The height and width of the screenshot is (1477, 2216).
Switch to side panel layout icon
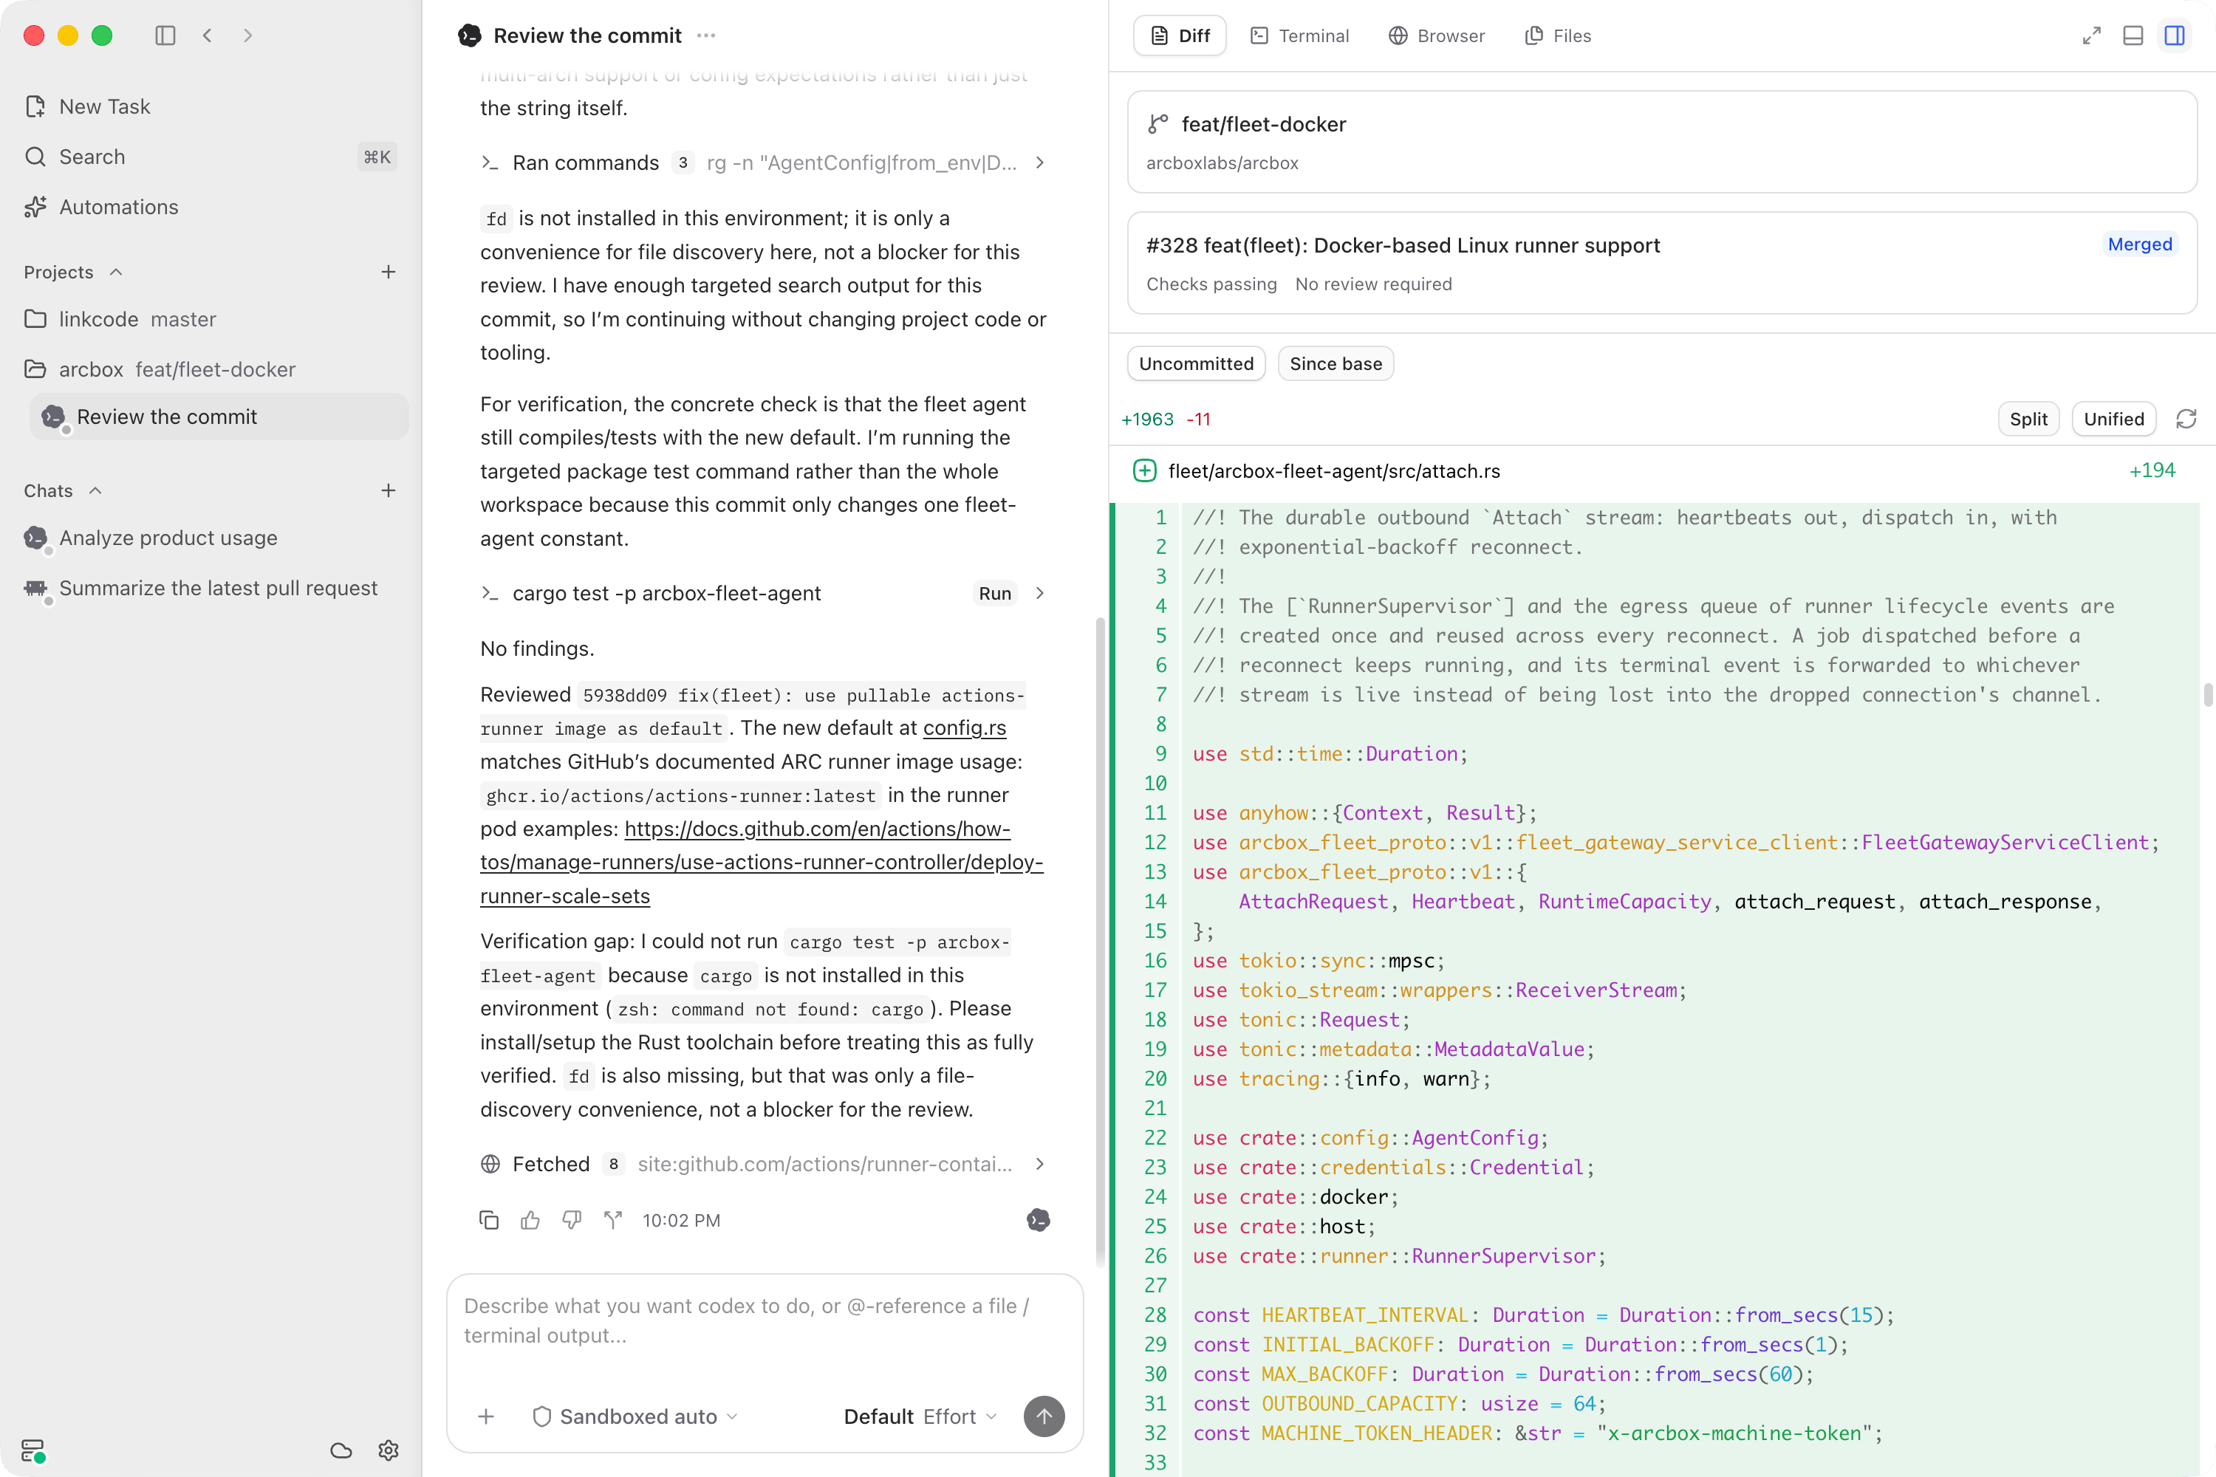(2175, 35)
